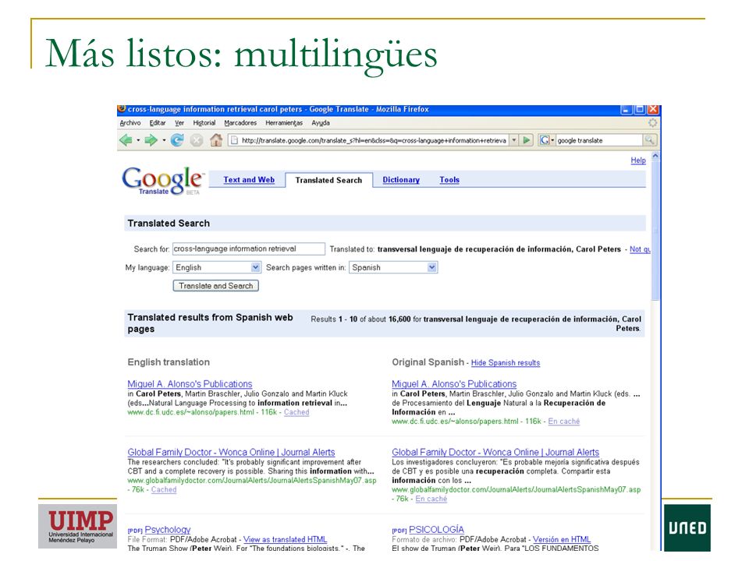Open the Archivo menu

coord(130,123)
